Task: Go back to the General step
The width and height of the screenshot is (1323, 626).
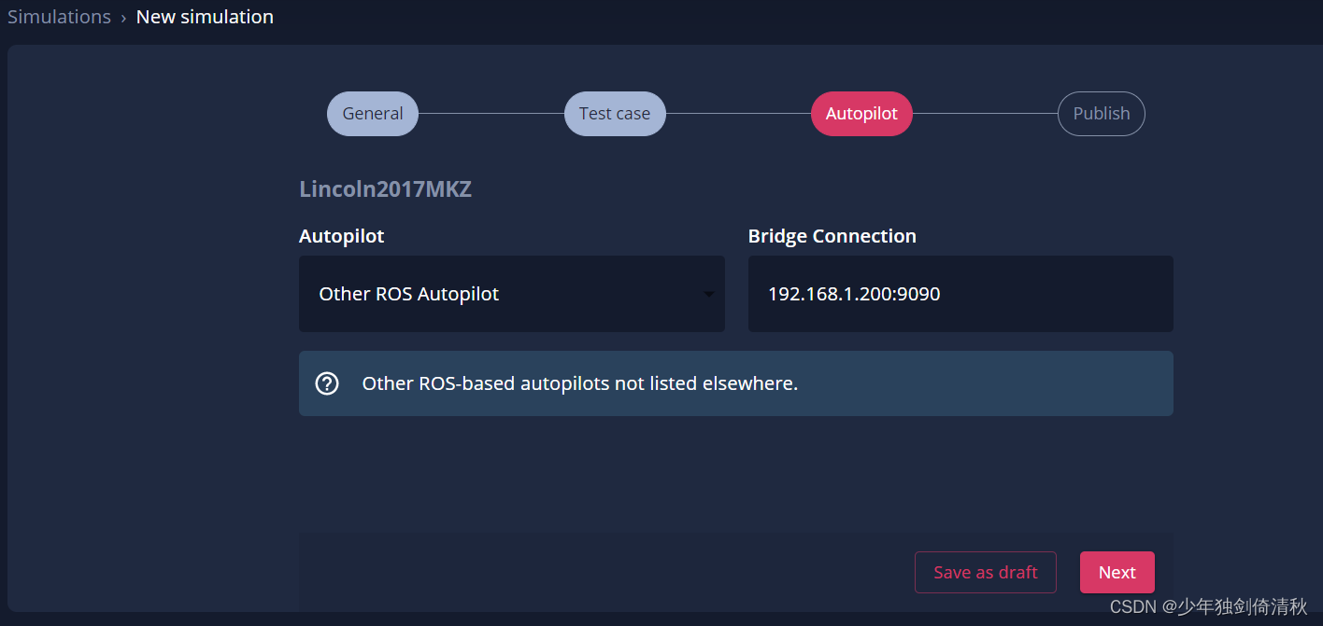Action: coord(372,113)
